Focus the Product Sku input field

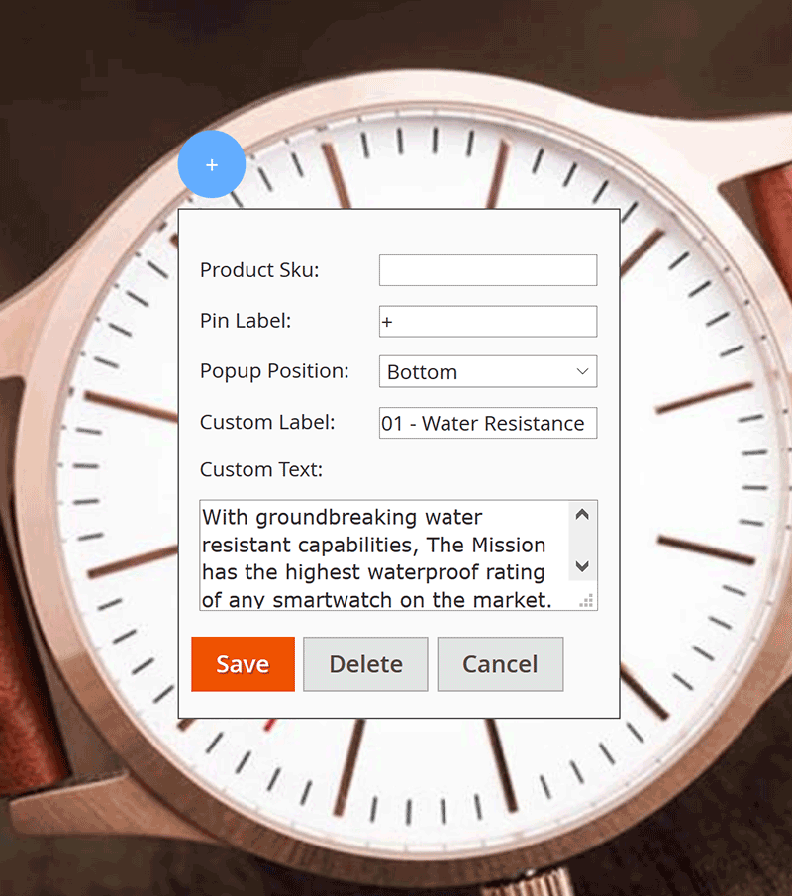coord(488,270)
